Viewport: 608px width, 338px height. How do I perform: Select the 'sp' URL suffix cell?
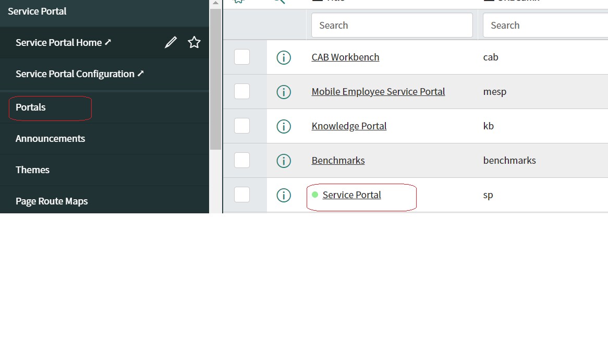coord(488,195)
